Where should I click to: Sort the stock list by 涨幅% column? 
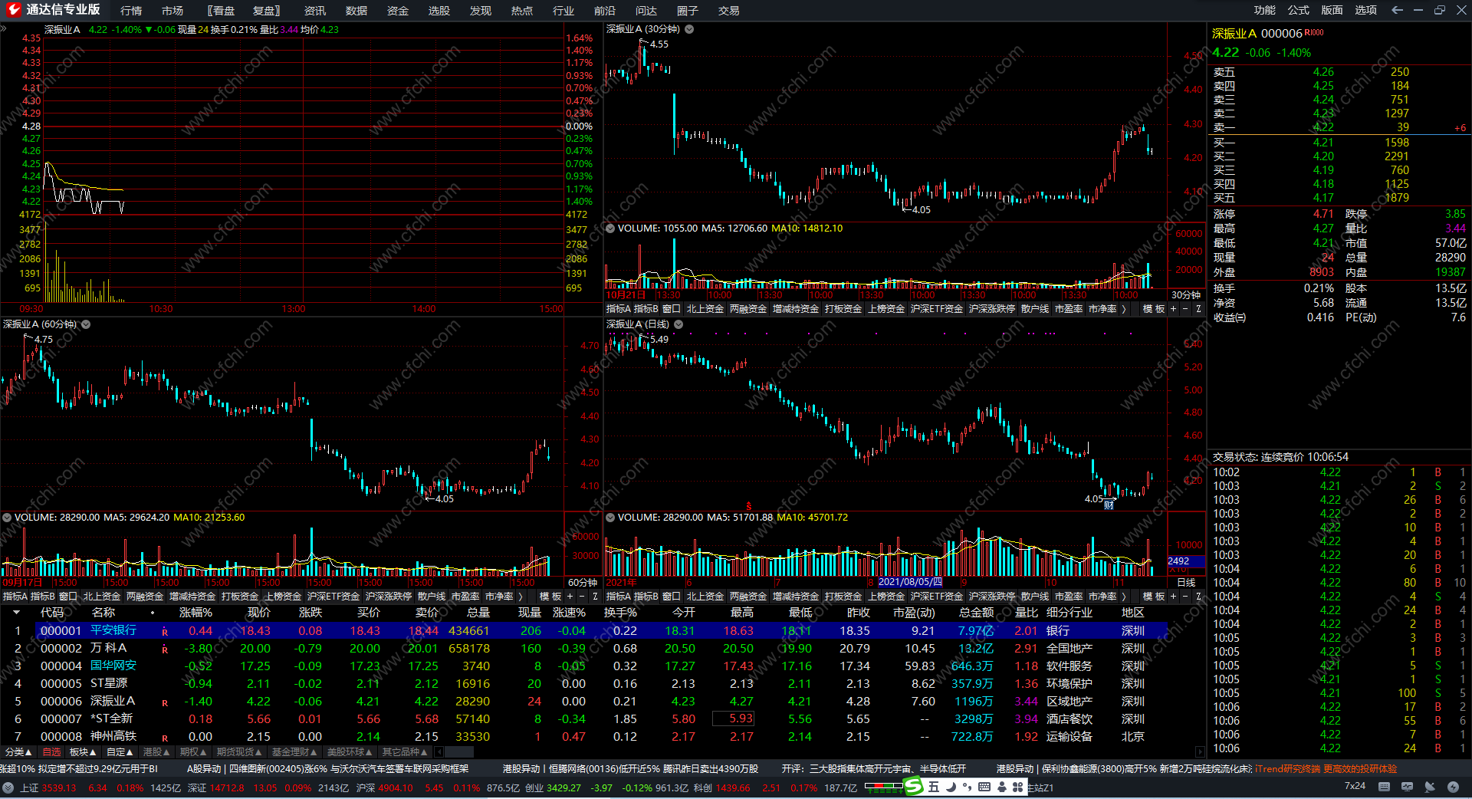pyautogui.click(x=195, y=613)
